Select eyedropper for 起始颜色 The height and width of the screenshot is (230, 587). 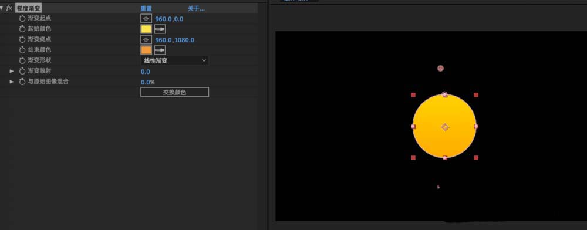[x=160, y=29]
